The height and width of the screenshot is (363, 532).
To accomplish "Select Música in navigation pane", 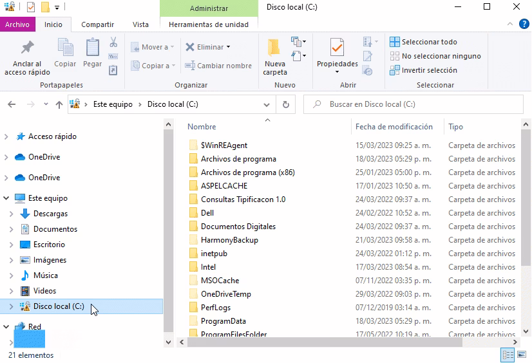I will (46, 275).
